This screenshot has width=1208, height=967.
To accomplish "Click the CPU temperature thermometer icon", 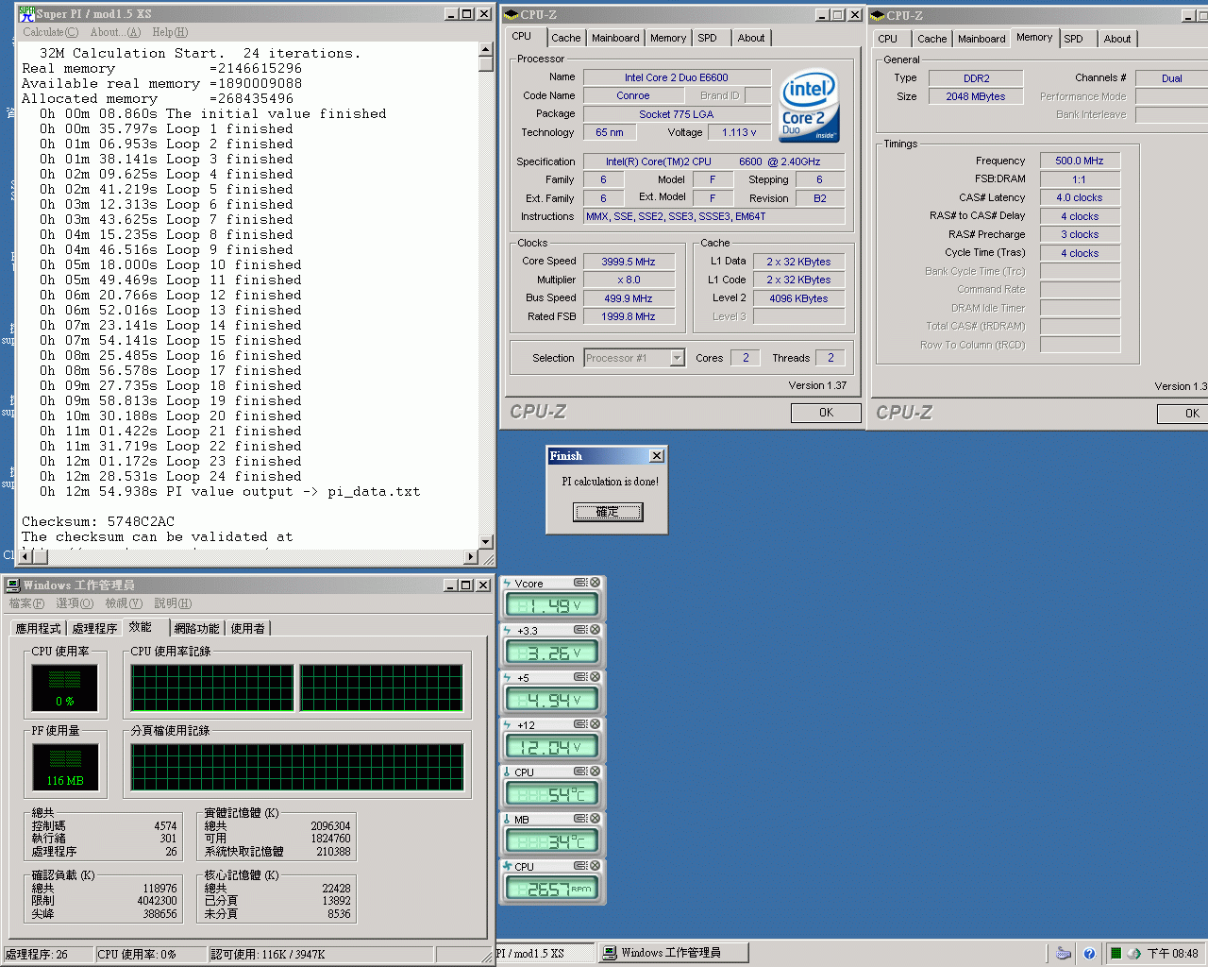I will click(507, 772).
